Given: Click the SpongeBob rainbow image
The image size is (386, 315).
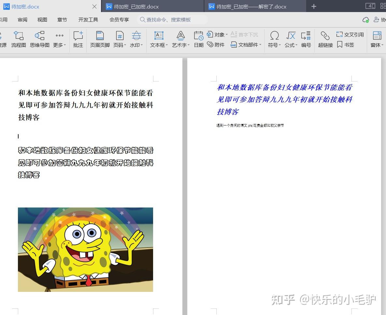Looking at the screenshot, I should point(85,250).
